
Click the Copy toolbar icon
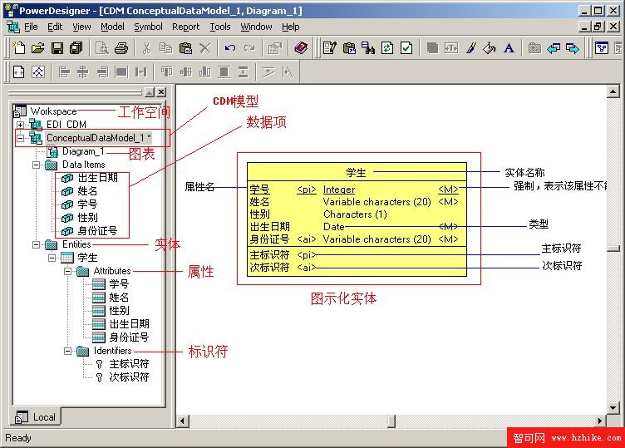[166, 48]
